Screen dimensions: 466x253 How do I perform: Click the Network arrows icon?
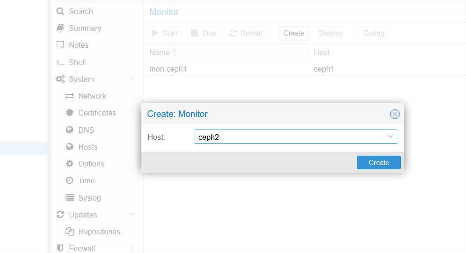[x=70, y=96]
